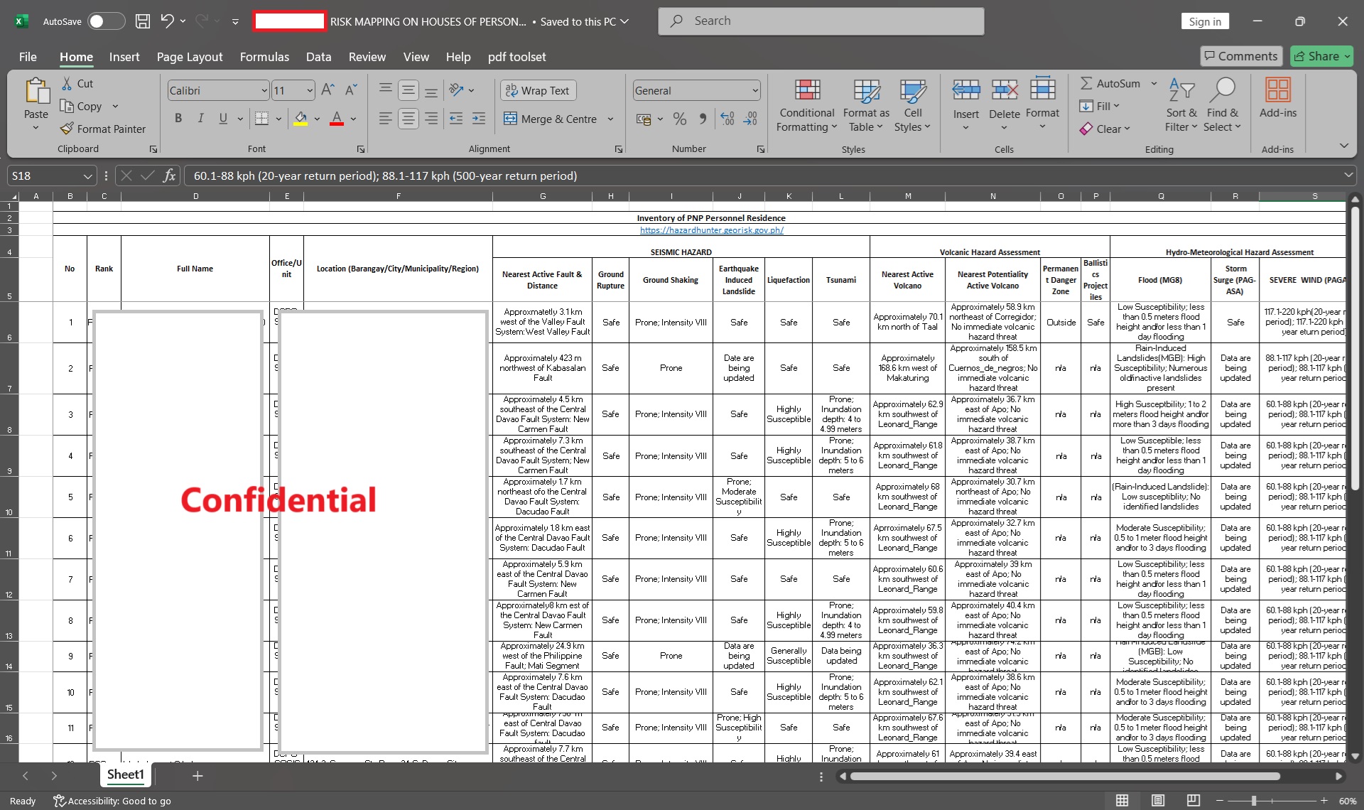Switch to the Review tab
Viewport: 1364px width, 810px height.
367,57
